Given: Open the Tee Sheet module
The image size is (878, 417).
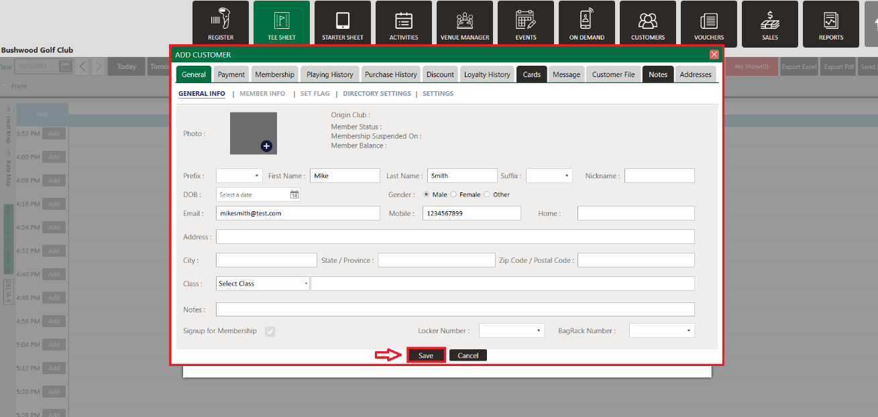Looking at the screenshot, I should (282, 23).
